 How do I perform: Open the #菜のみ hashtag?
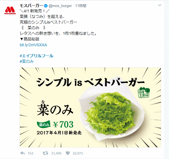pos(27,61)
